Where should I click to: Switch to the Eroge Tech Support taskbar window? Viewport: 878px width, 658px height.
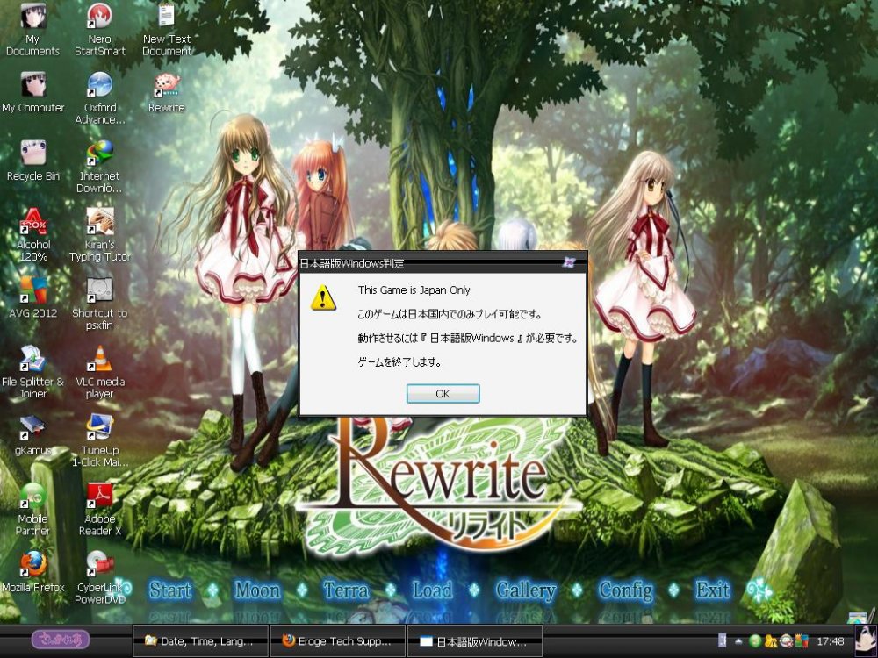(x=338, y=641)
